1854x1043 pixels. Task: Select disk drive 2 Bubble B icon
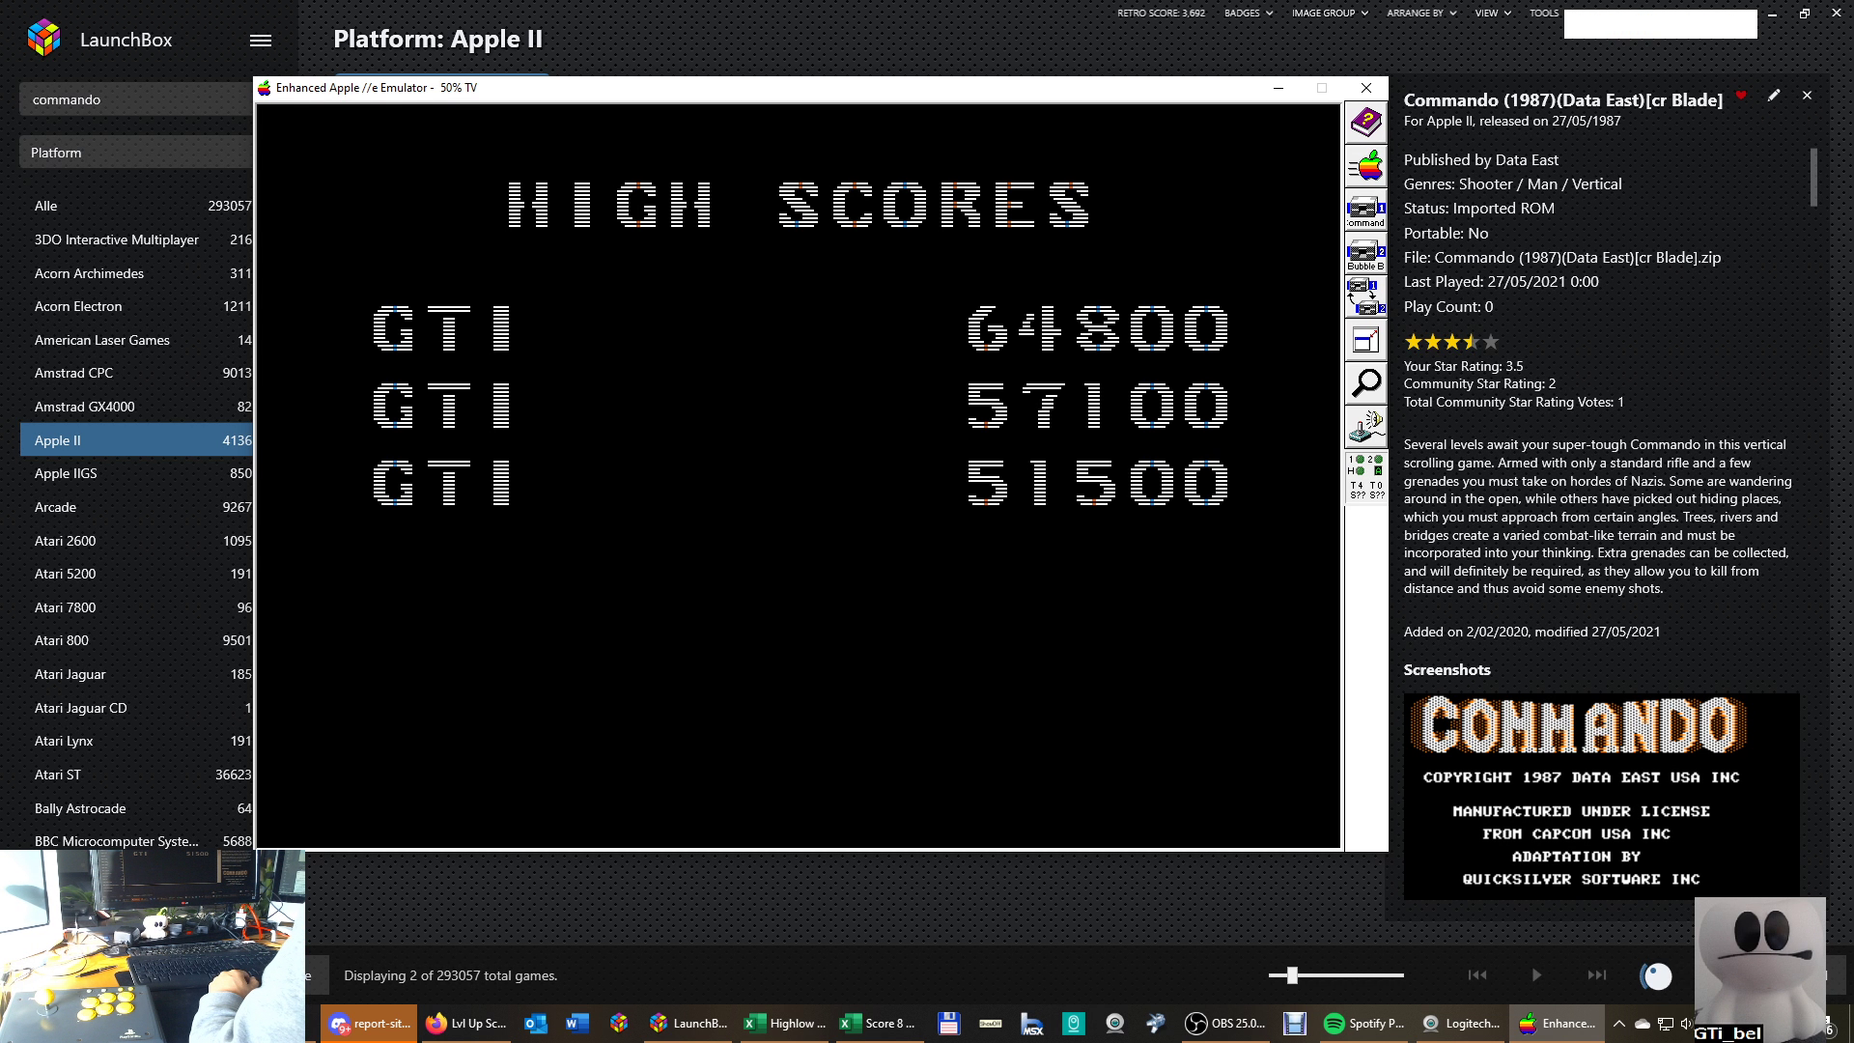tap(1365, 254)
